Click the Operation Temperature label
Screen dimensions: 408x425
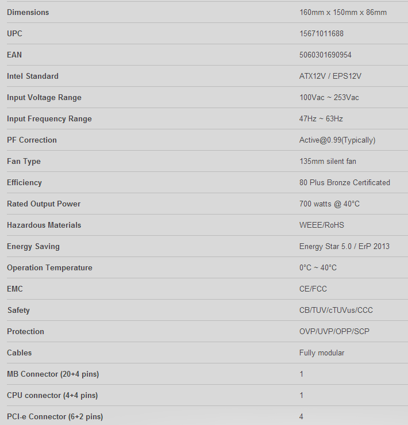tap(49, 267)
